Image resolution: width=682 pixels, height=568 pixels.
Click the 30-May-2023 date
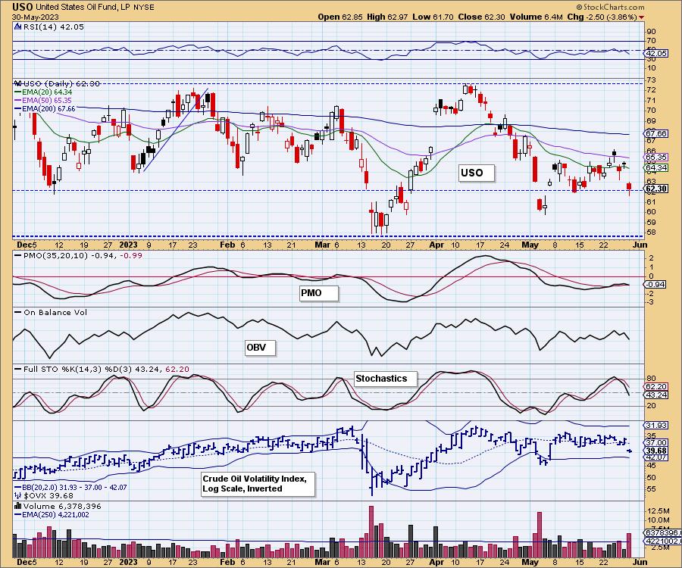point(33,17)
